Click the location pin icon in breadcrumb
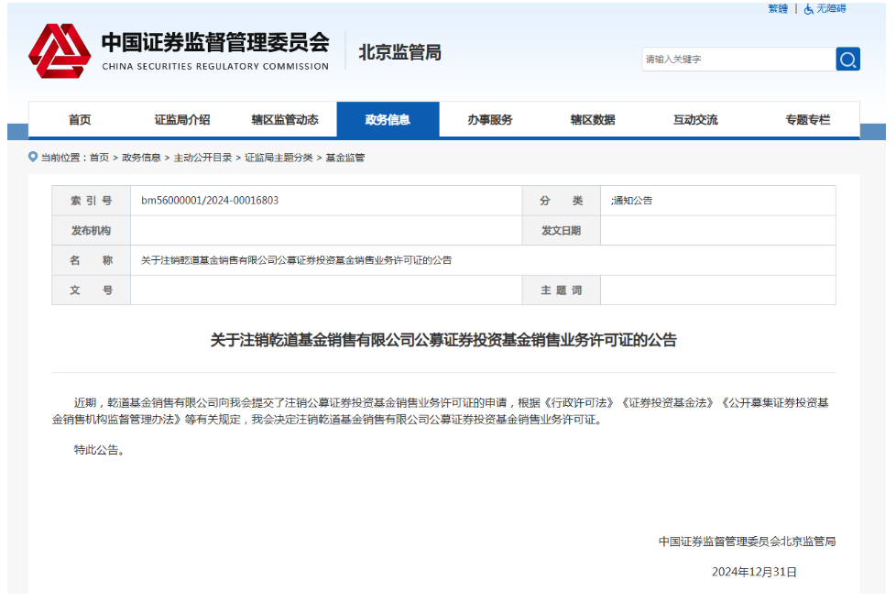 point(33,157)
